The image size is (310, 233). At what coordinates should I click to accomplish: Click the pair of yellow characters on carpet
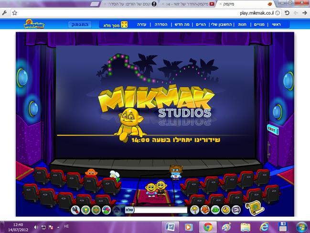coord(156,189)
